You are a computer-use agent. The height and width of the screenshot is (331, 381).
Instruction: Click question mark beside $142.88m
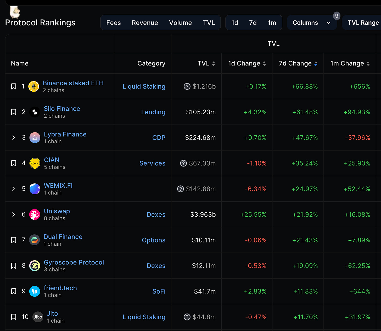coord(181,189)
